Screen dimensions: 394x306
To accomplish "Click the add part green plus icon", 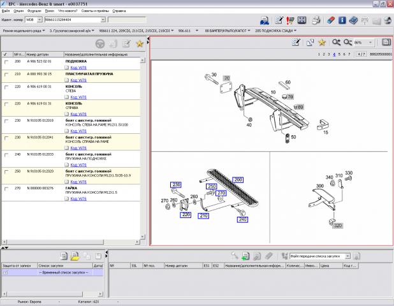I will (245, 256).
